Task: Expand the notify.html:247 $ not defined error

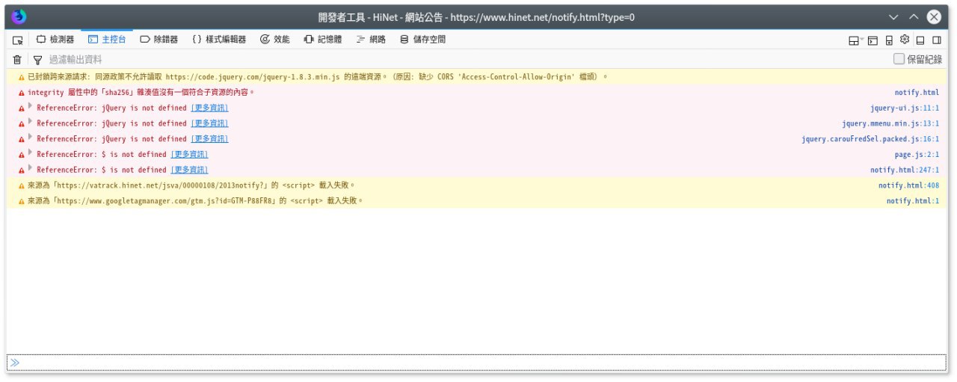Action: click(x=31, y=170)
